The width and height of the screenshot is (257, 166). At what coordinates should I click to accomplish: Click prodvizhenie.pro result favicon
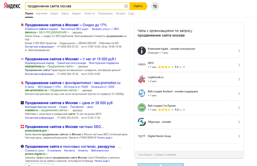tap(22, 127)
